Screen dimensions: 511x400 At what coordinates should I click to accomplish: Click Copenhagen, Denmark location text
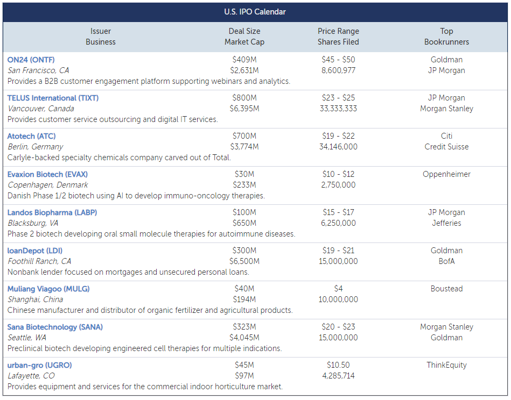[47, 185]
